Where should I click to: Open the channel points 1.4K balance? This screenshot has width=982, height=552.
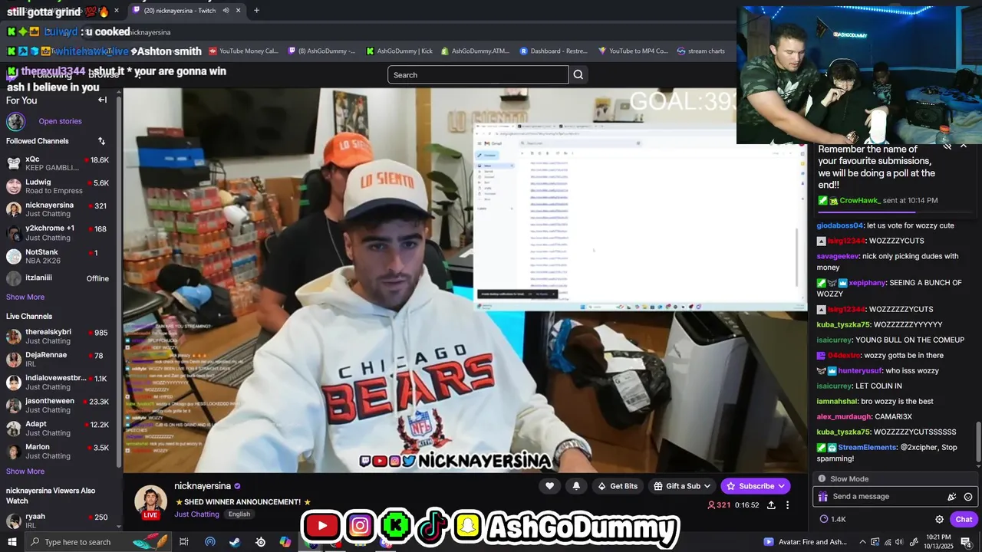click(x=832, y=519)
